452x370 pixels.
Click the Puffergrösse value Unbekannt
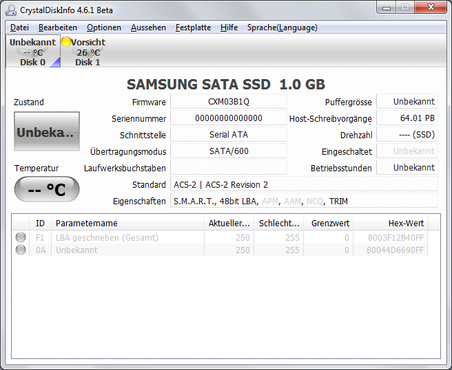pyautogui.click(x=407, y=102)
